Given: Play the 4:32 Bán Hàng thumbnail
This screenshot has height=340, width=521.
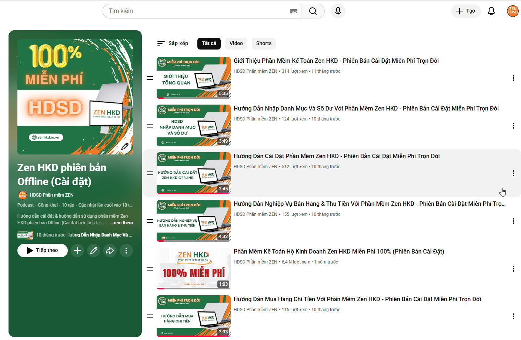Looking at the screenshot, I should tap(194, 221).
